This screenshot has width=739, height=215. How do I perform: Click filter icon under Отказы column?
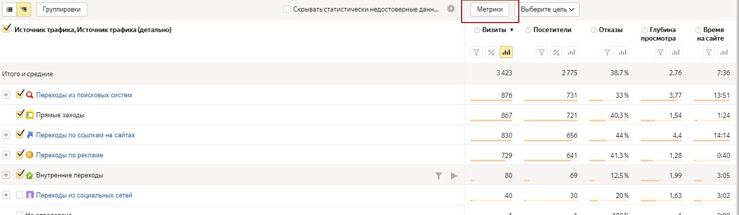607,52
